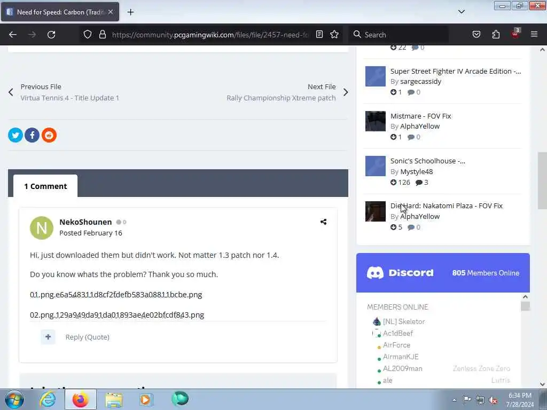This screenshot has width=547, height=410.
Task: Open Mistmare - FOV Fix file
Action: pos(421,116)
